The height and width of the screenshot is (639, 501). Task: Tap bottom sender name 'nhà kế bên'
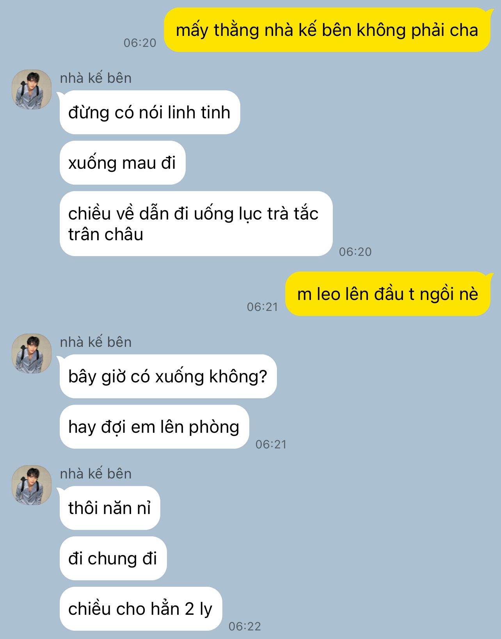pyautogui.click(x=96, y=474)
